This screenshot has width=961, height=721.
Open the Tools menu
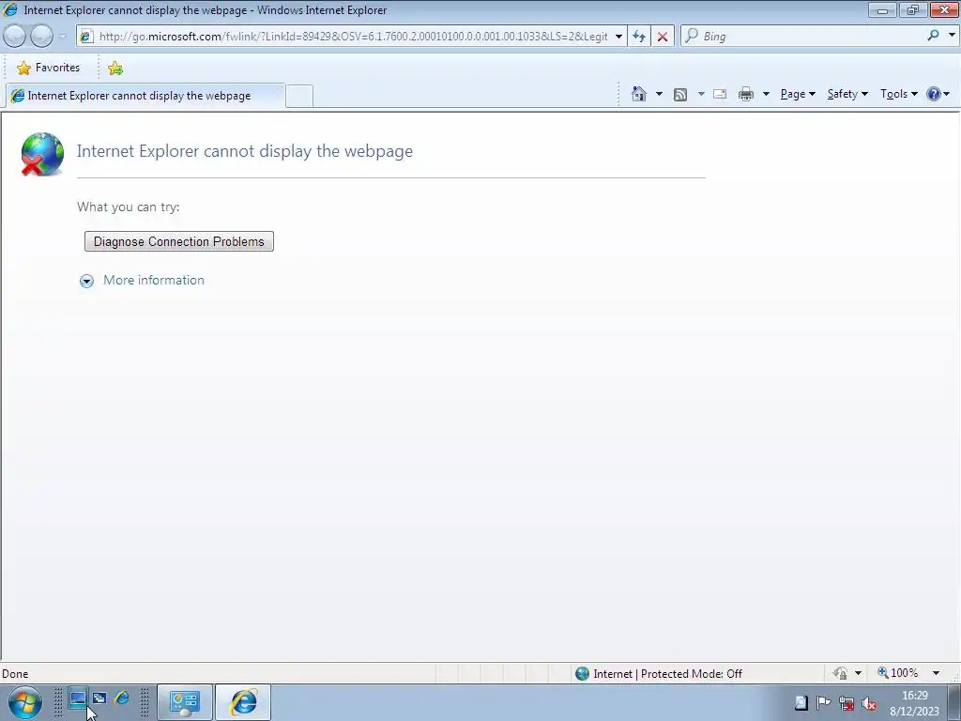tap(898, 94)
